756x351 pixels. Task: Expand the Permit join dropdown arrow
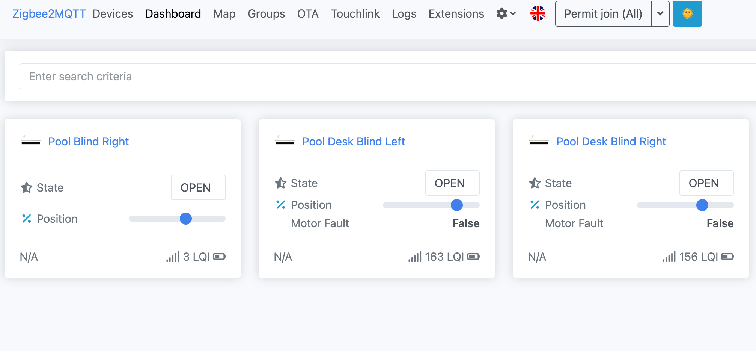click(x=660, y=14)
